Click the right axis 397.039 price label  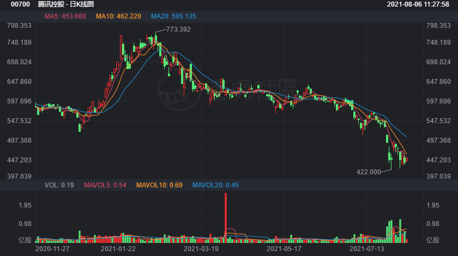438,176
